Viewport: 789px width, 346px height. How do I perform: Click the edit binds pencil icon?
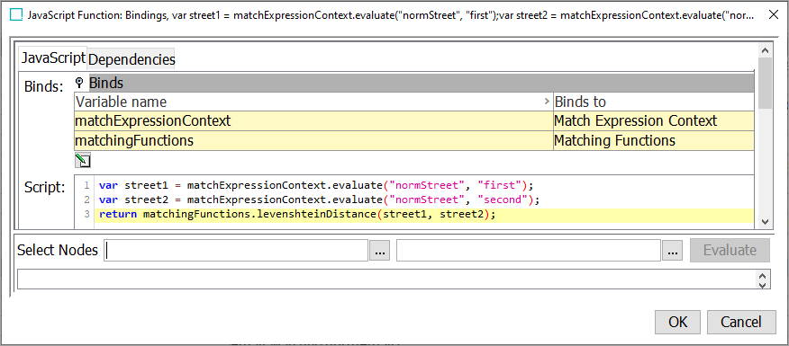(x=83, y=161)
